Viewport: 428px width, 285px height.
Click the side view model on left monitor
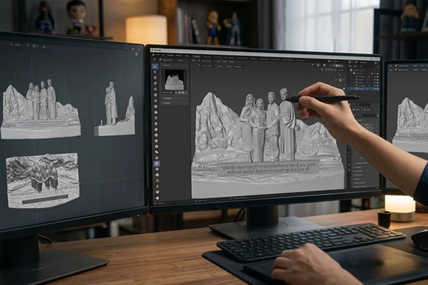click(115, 108)
